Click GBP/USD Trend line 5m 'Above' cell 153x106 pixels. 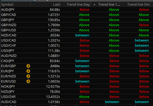point(144,30)
